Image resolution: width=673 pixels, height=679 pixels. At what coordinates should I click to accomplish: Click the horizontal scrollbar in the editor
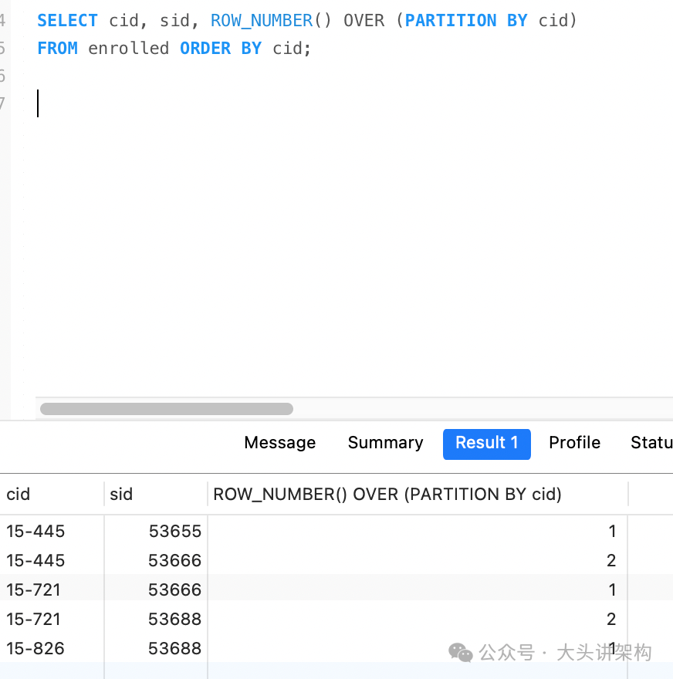tap(166, 409)
